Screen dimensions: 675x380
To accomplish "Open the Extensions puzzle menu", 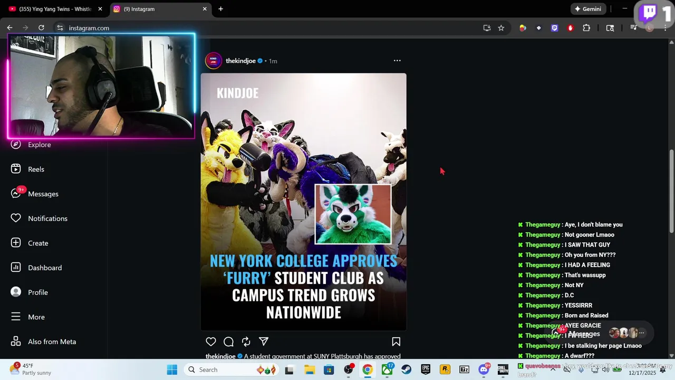I will pos(586,28).
